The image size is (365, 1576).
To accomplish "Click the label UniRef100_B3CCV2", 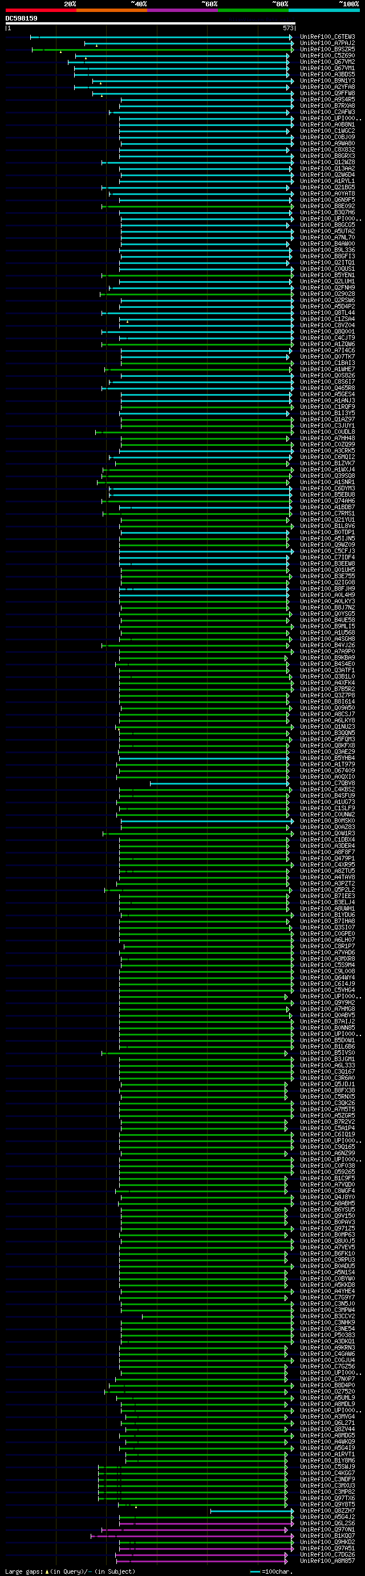I will click(327, 1317).
